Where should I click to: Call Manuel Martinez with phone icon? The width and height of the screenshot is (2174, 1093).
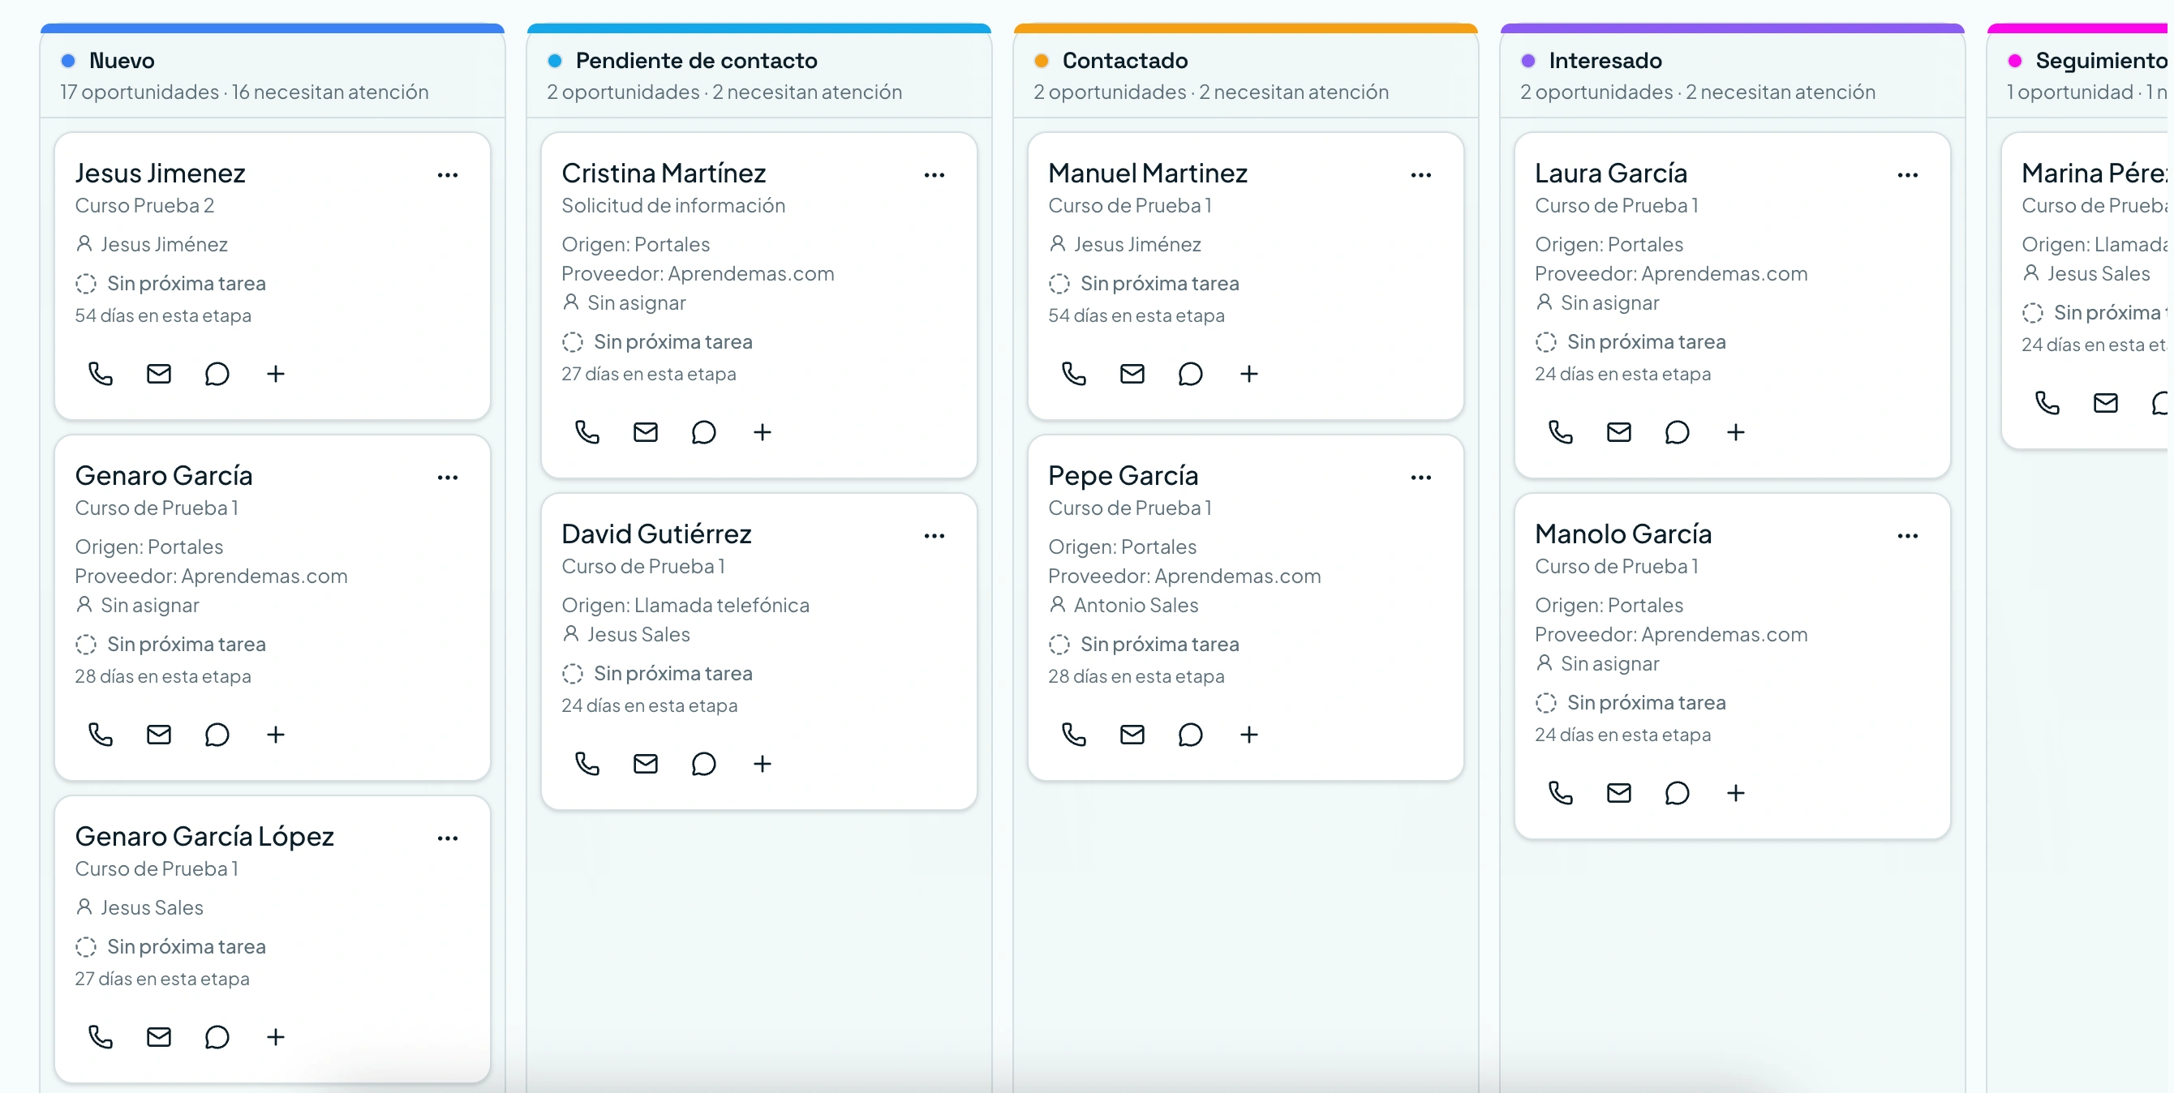click(1073, 374)
